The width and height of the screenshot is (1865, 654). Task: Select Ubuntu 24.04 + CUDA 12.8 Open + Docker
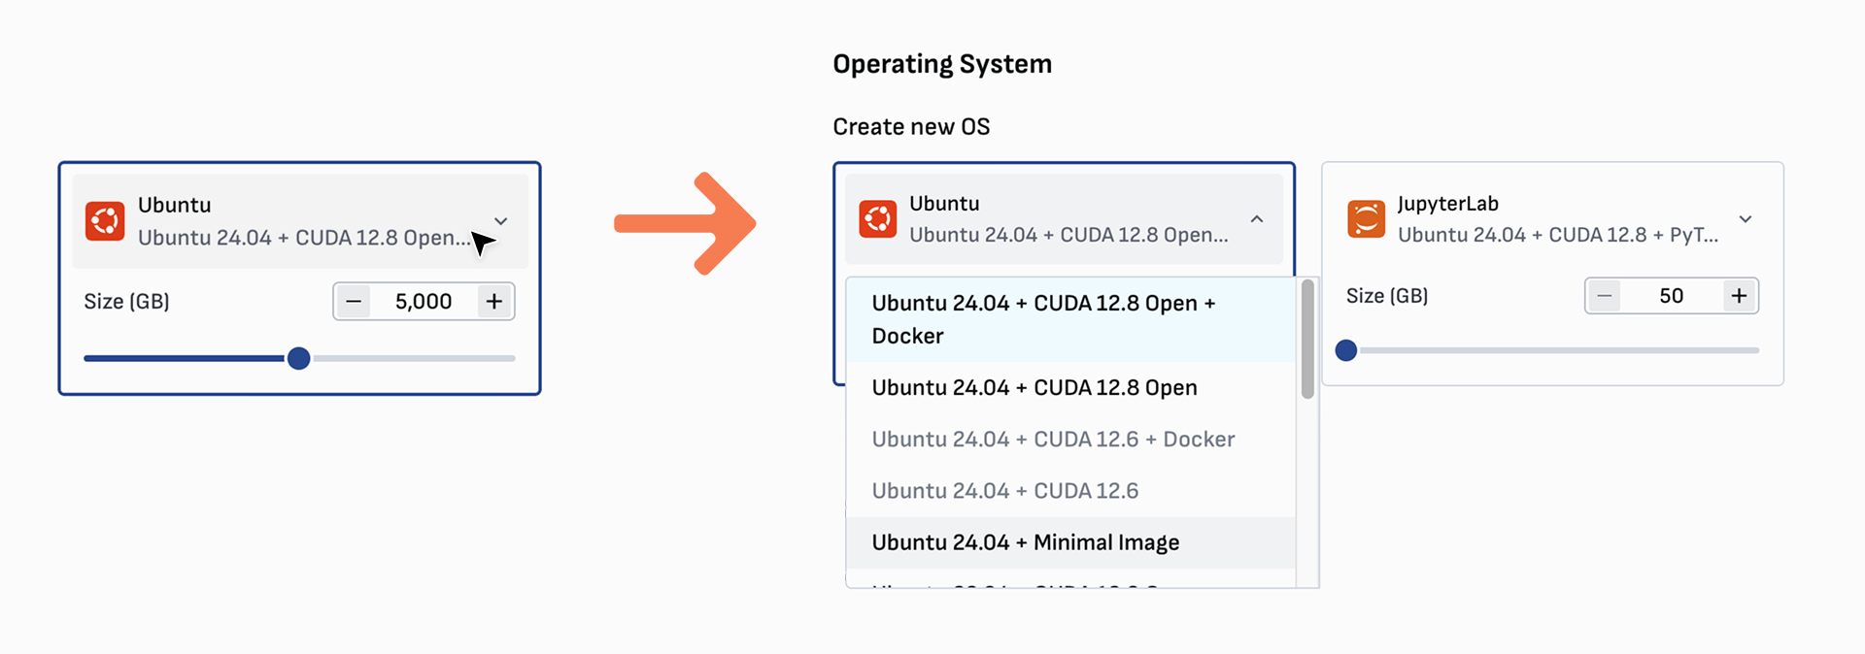click(1043, 319)
